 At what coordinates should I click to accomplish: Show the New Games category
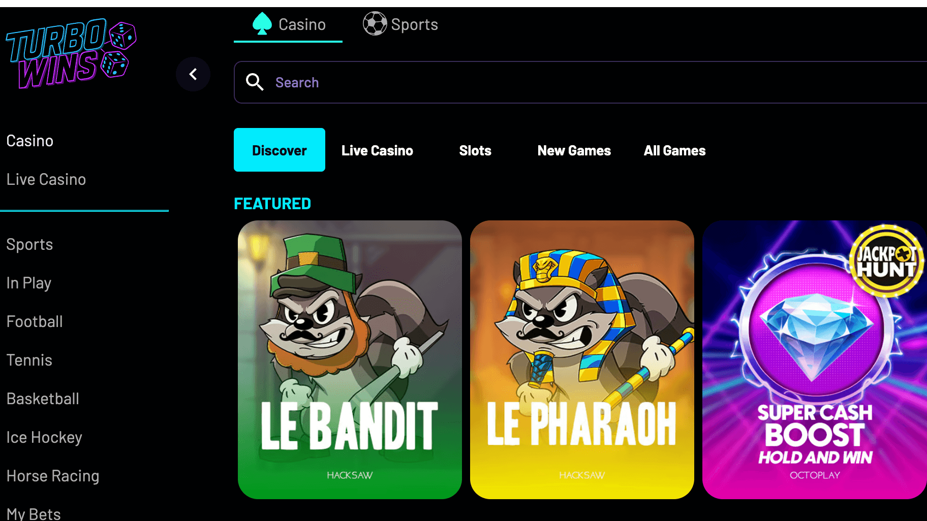pos(574,151)
